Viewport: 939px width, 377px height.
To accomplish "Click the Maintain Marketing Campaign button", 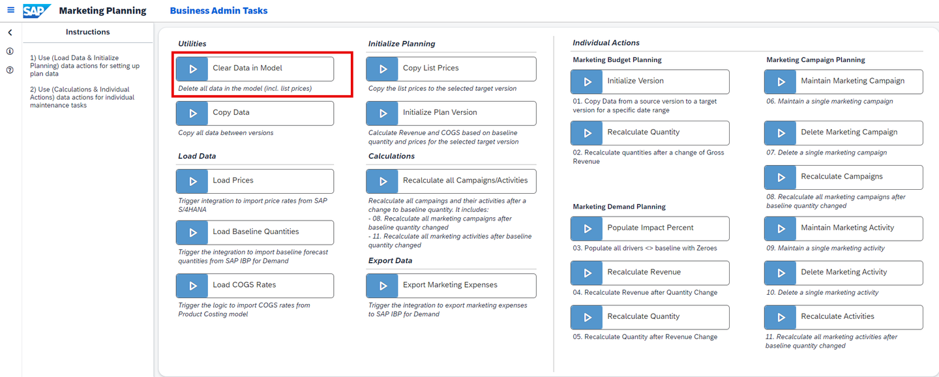I will point(844,82).
